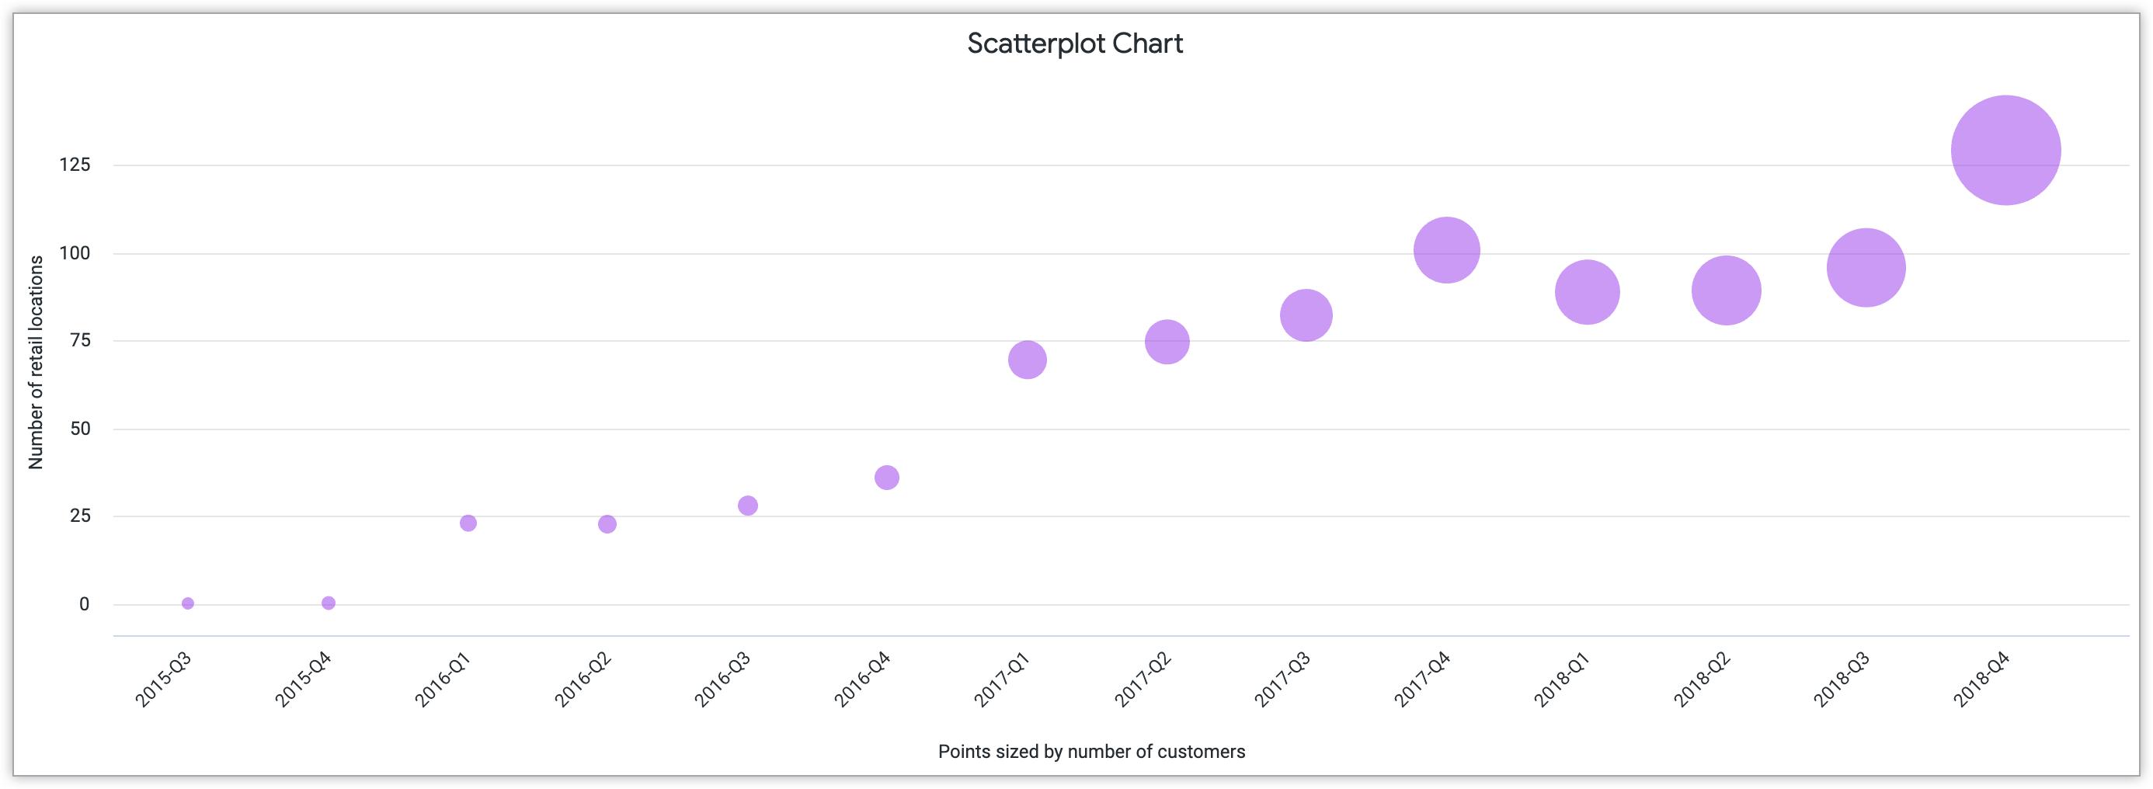Select the 2018-Q3 bubble point

click(1866, 267)
